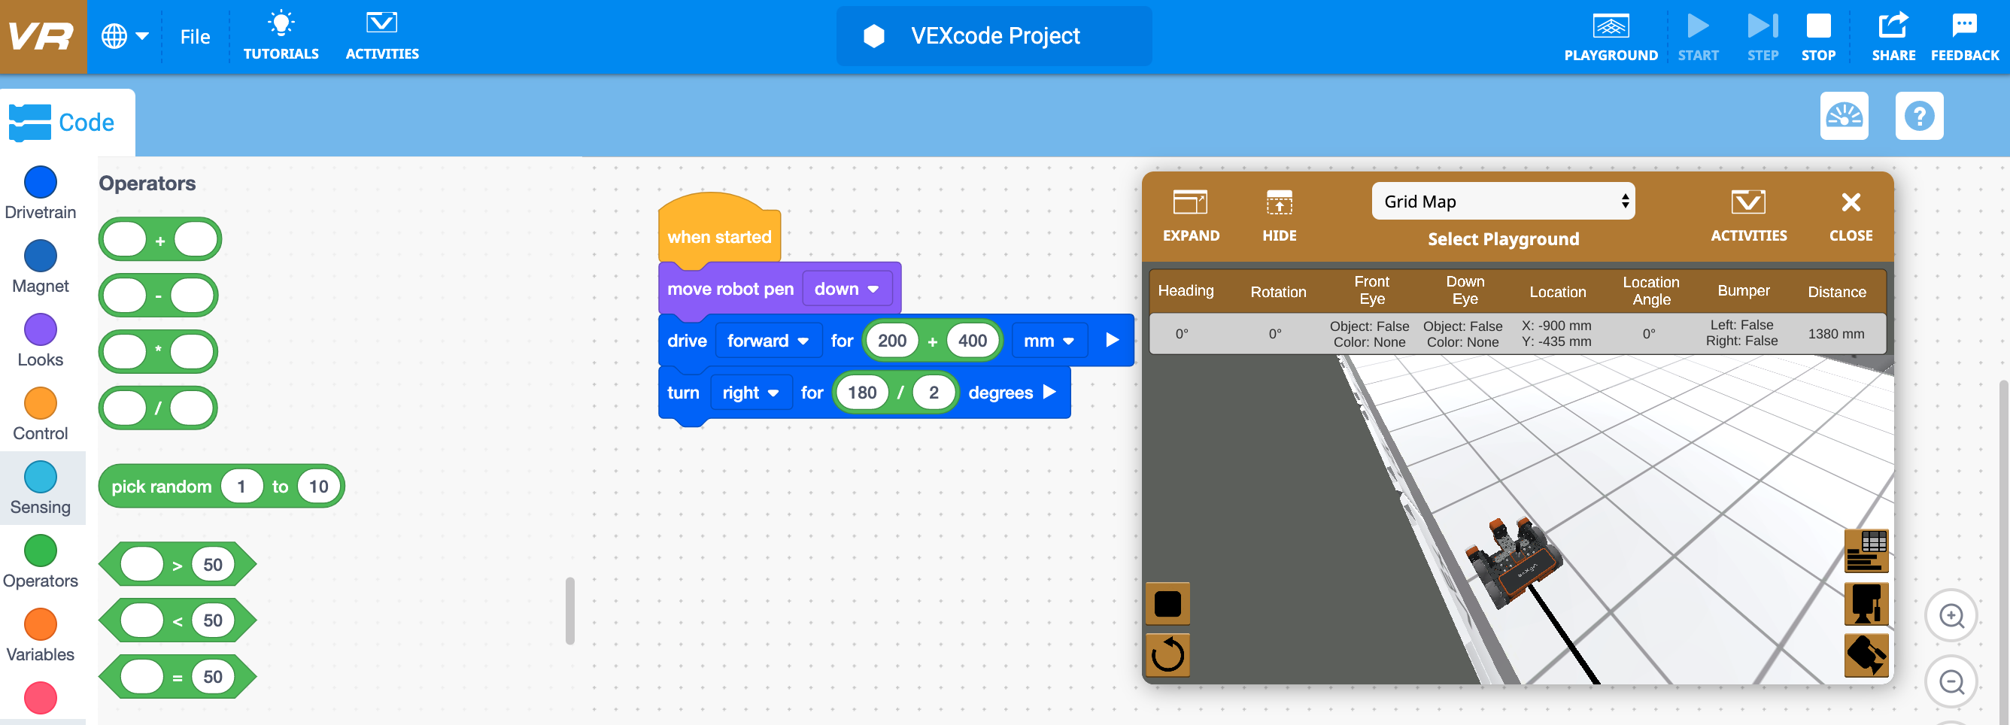
Task: Switch to the Code tab
Action: [66, 122]
